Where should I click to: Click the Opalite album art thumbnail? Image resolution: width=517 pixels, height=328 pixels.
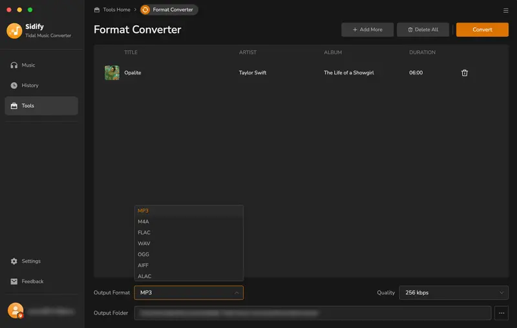click(112, 73)
